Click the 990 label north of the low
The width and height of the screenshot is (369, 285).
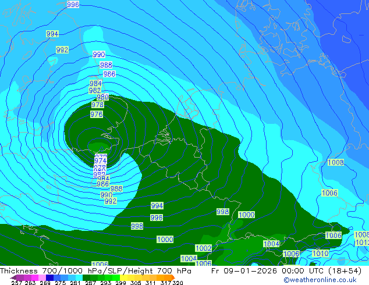coord(99,55)
